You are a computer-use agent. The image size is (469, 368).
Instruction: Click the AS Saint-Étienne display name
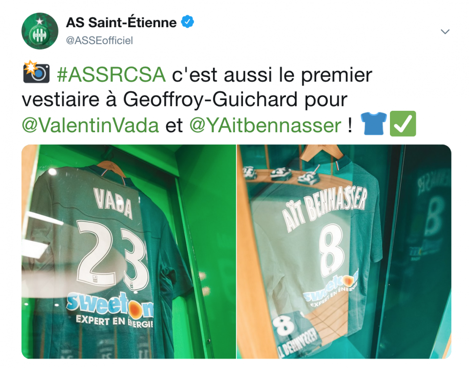point(121,23)
